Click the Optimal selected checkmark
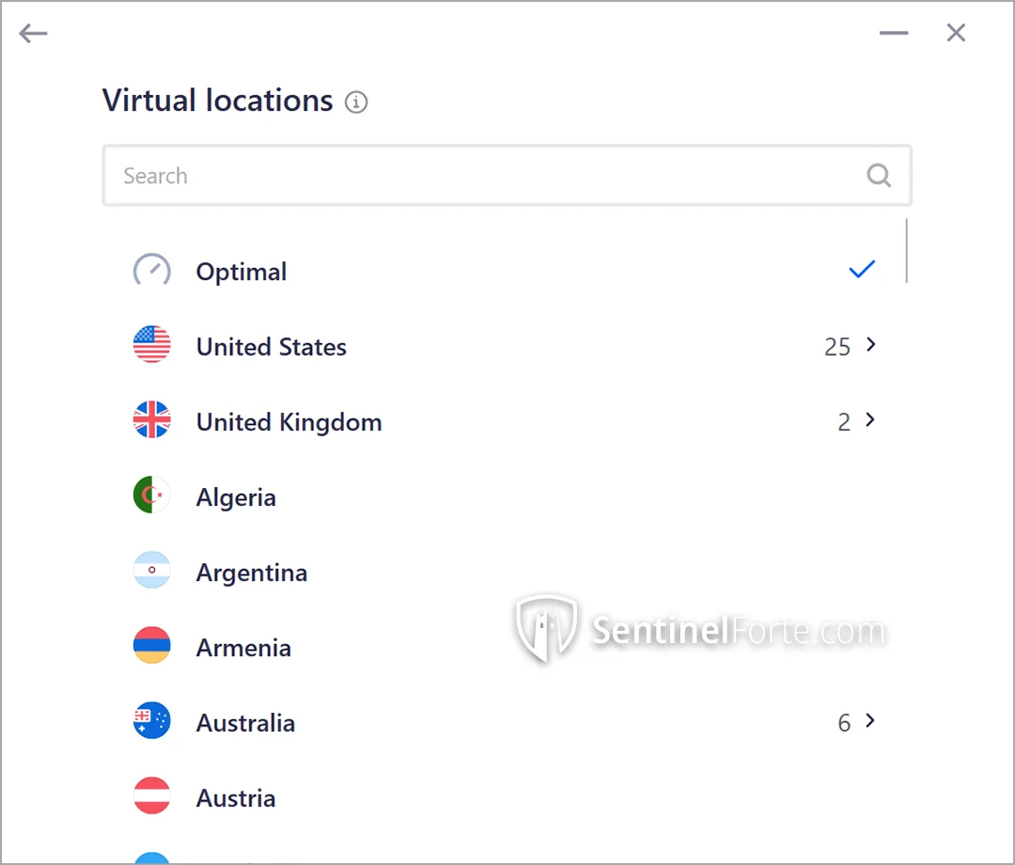Screen dimensions: 1015x865 (862, 270)
